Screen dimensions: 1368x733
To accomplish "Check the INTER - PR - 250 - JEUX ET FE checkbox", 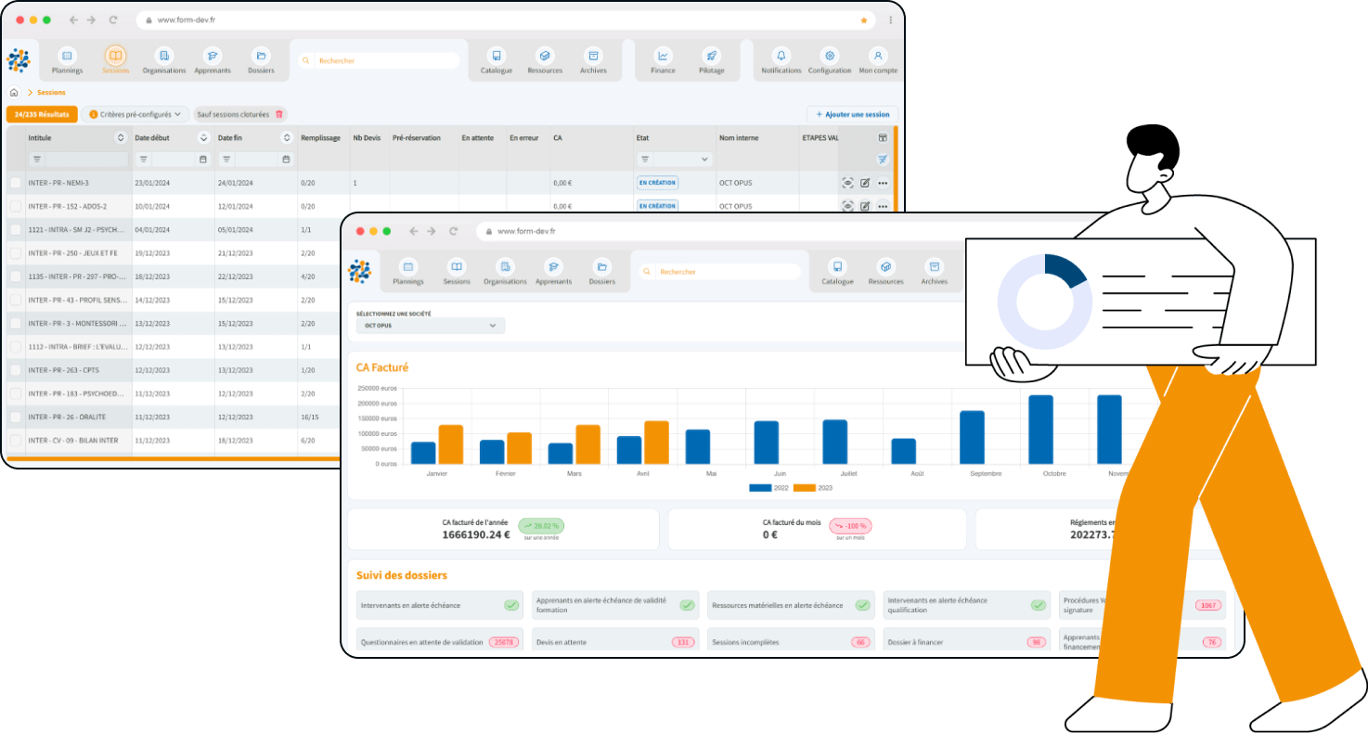I will 15,252.
